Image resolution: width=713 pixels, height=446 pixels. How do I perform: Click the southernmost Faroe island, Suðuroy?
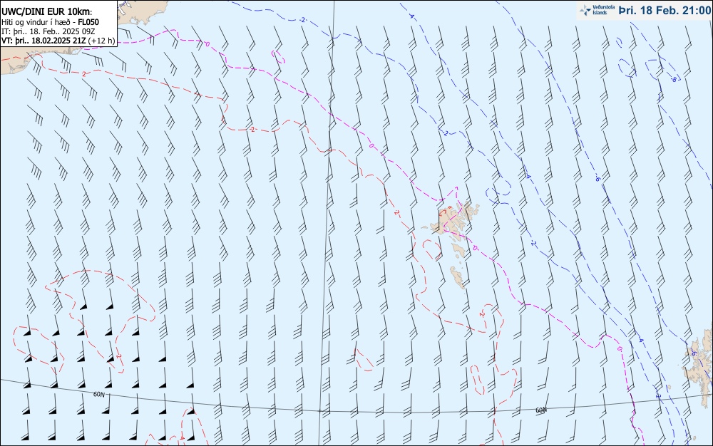tap(458, 276)
